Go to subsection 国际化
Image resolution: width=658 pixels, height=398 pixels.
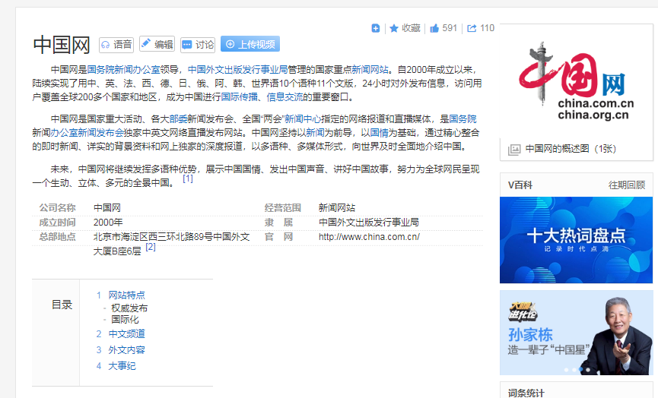tap(125, 319)
